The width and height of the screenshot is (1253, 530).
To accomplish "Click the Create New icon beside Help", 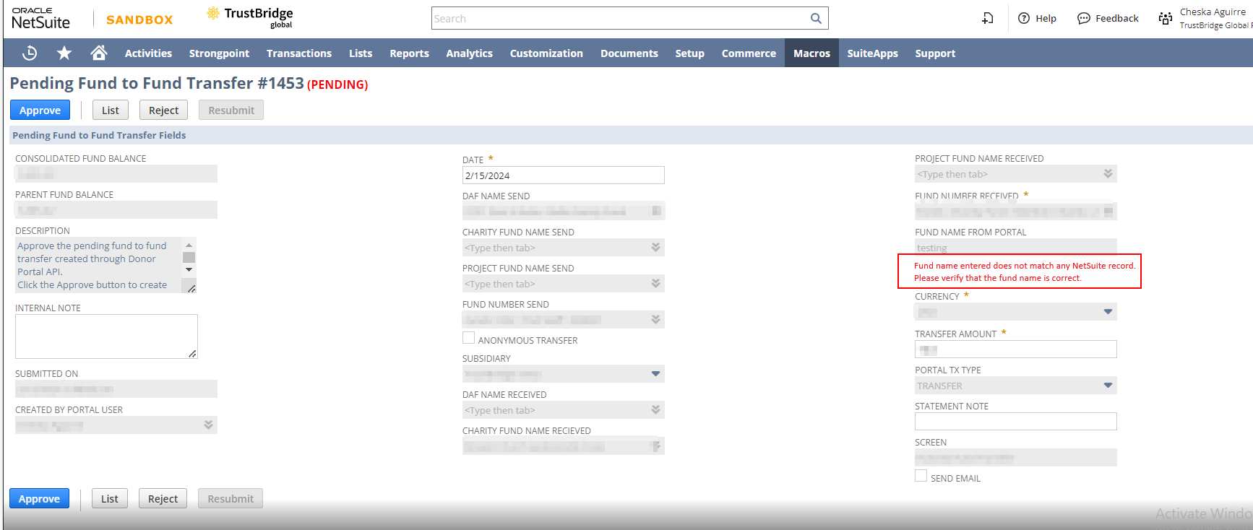I will coord(988,19).
